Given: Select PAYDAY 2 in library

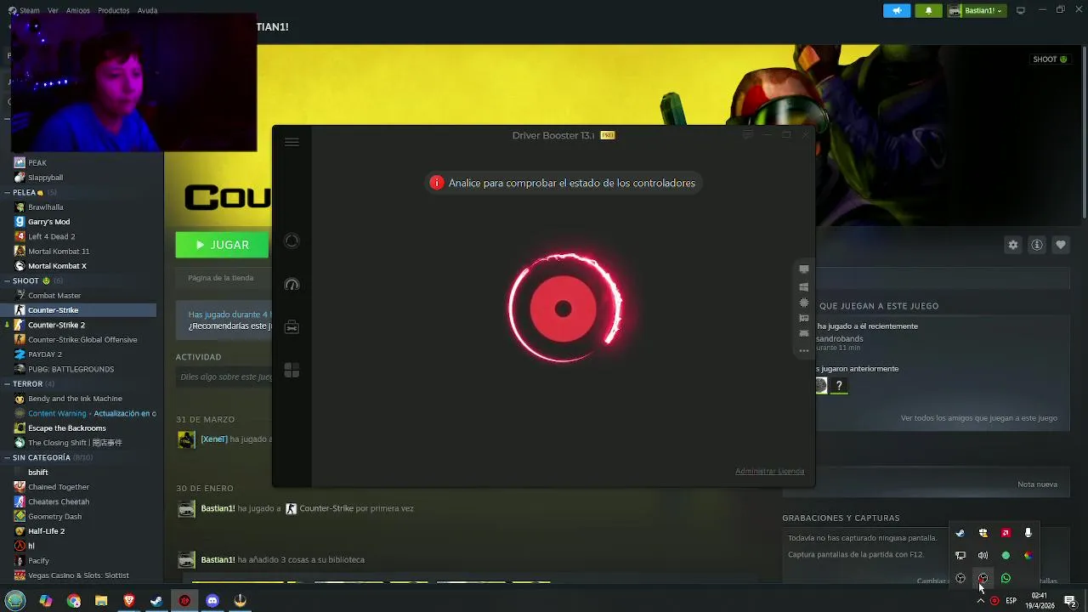Looking at the screenshot, I should click(x=44, y=354).
